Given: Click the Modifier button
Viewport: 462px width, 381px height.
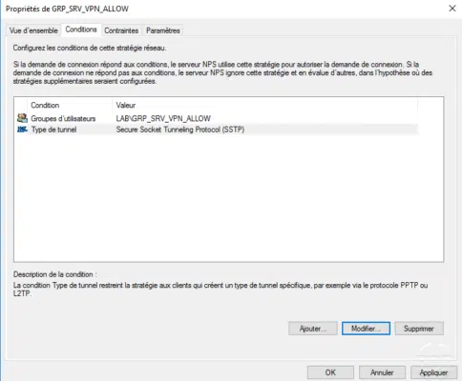Looking at the screenshot, I should [366, 329].
